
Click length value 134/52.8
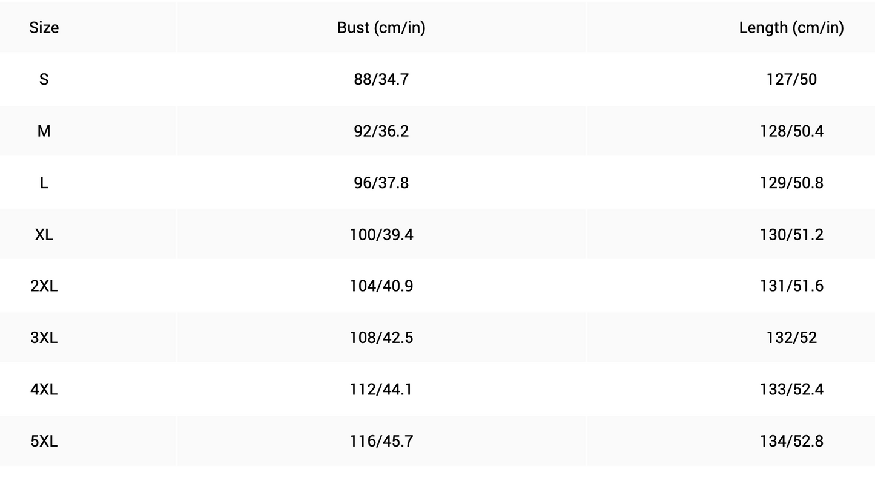(x=791, y=441)
